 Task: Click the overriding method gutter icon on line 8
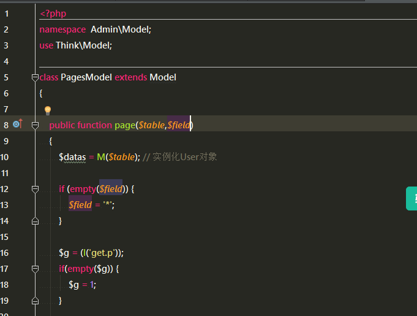17,125
